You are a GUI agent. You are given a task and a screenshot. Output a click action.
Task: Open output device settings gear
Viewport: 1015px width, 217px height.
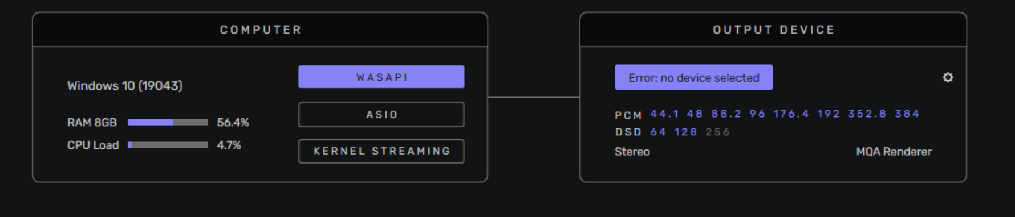pyautogui.click(x=948, y=77)
